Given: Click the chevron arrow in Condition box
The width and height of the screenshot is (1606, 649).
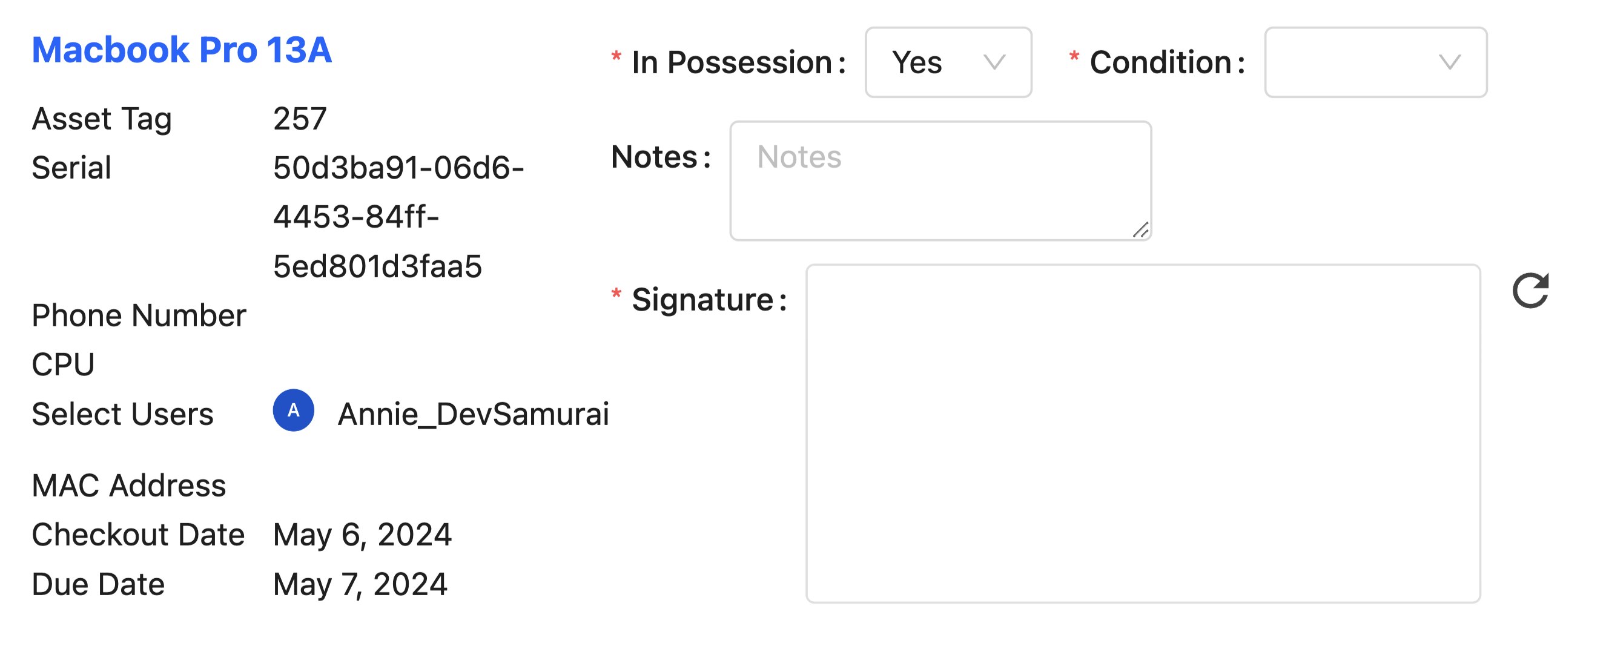Looking at the screenshot, I should coord(1450,62).
